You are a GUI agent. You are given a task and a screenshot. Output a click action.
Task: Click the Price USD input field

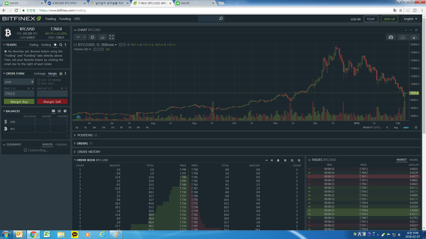pyautogui.click(x=19, y=94)
